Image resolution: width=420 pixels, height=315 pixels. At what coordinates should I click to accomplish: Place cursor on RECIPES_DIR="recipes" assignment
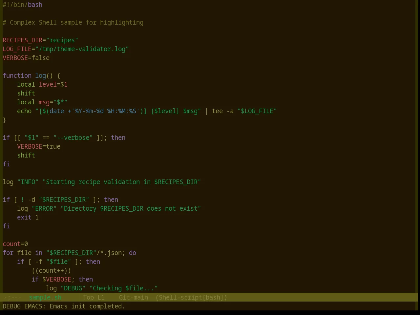(40, 40)
